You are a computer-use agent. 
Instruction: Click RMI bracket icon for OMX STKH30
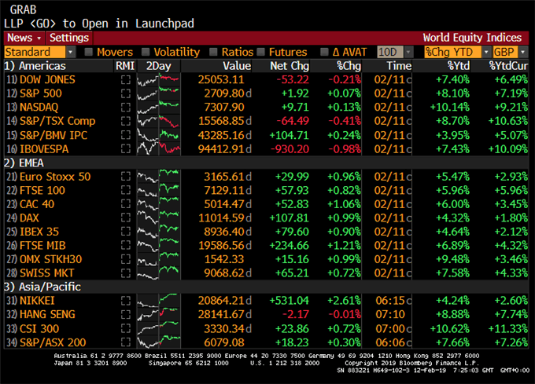point(126,259)
